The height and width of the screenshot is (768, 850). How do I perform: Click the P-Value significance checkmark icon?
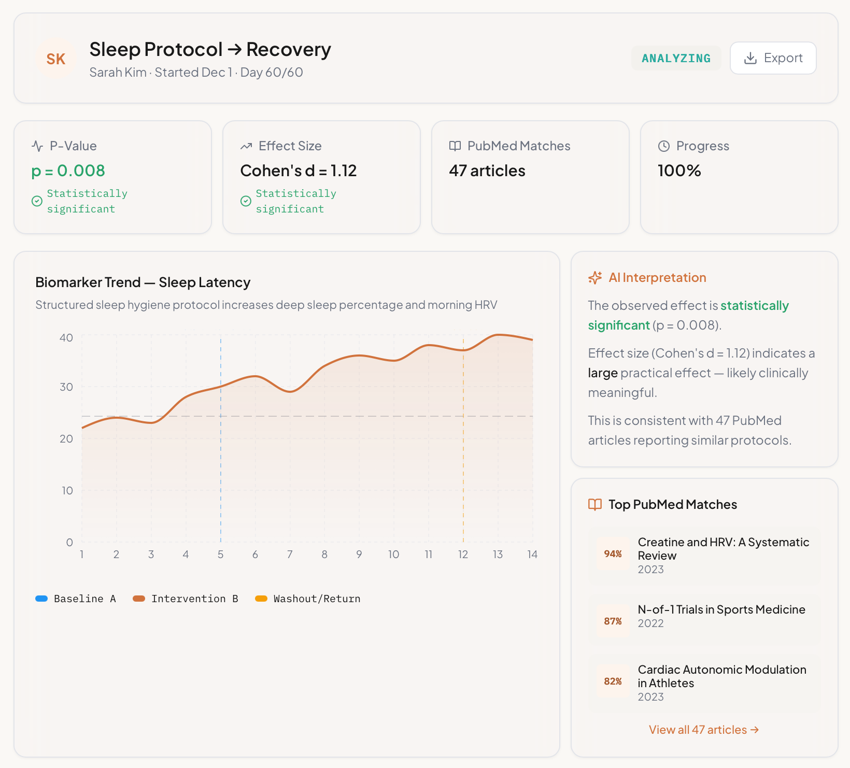click(37, 201)
